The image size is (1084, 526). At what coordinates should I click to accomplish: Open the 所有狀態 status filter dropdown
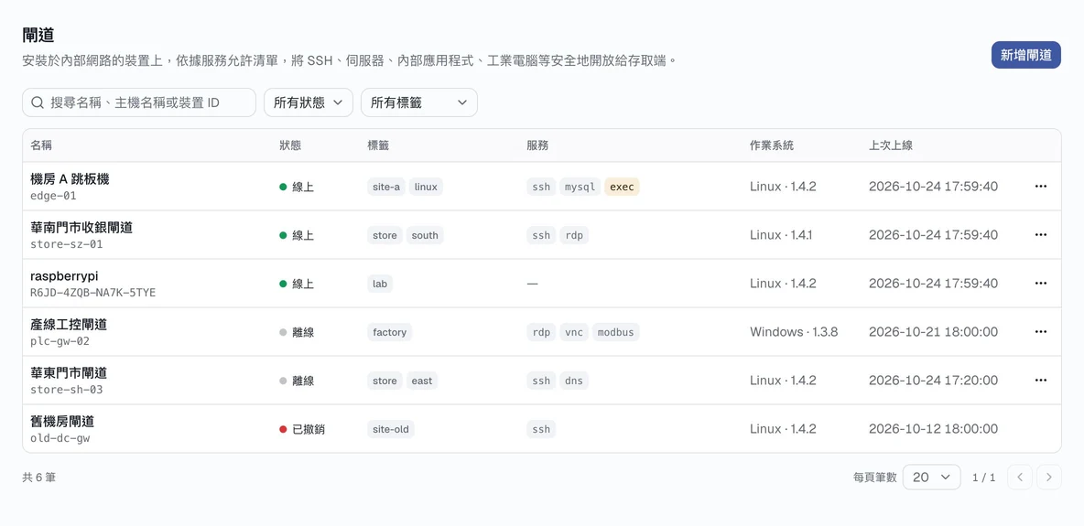(x=309, y=102)
